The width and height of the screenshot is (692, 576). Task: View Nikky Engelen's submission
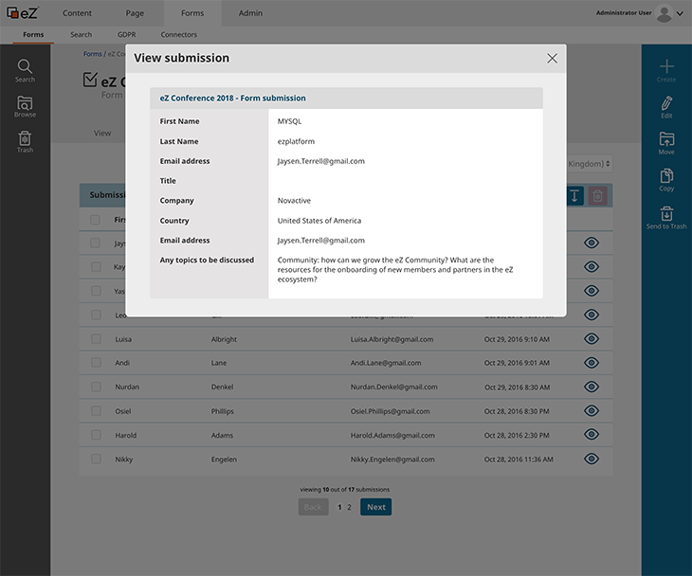[592, 459]
